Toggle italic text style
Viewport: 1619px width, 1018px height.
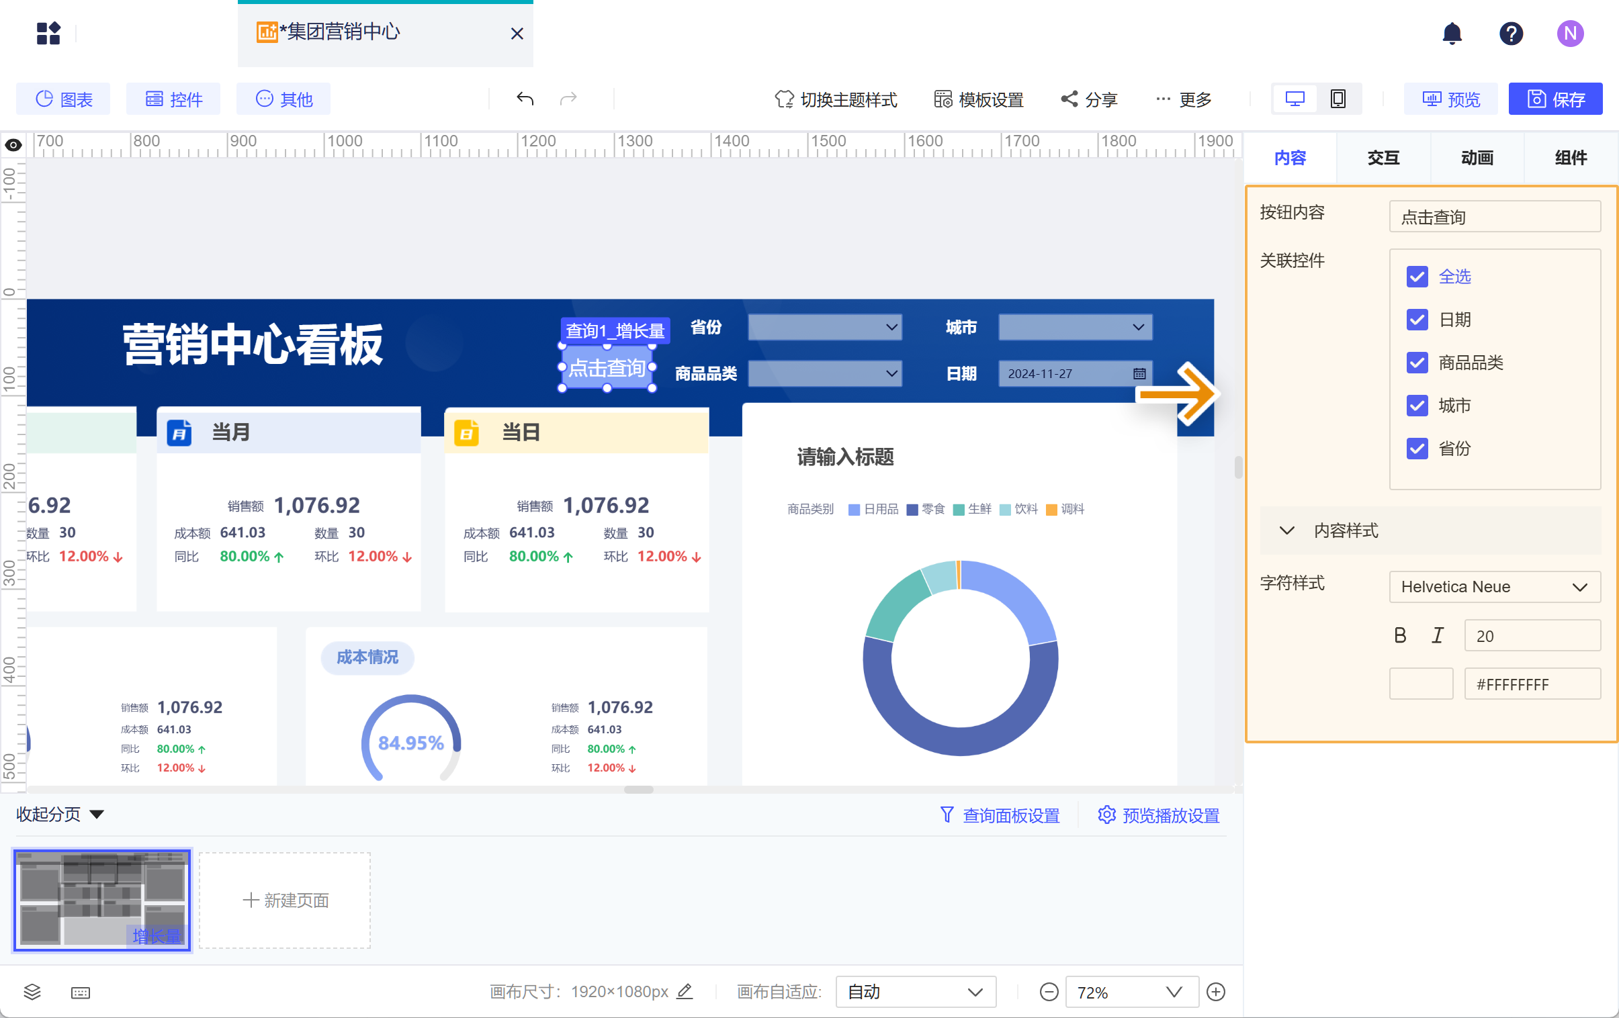click(x=1438, y=635)
